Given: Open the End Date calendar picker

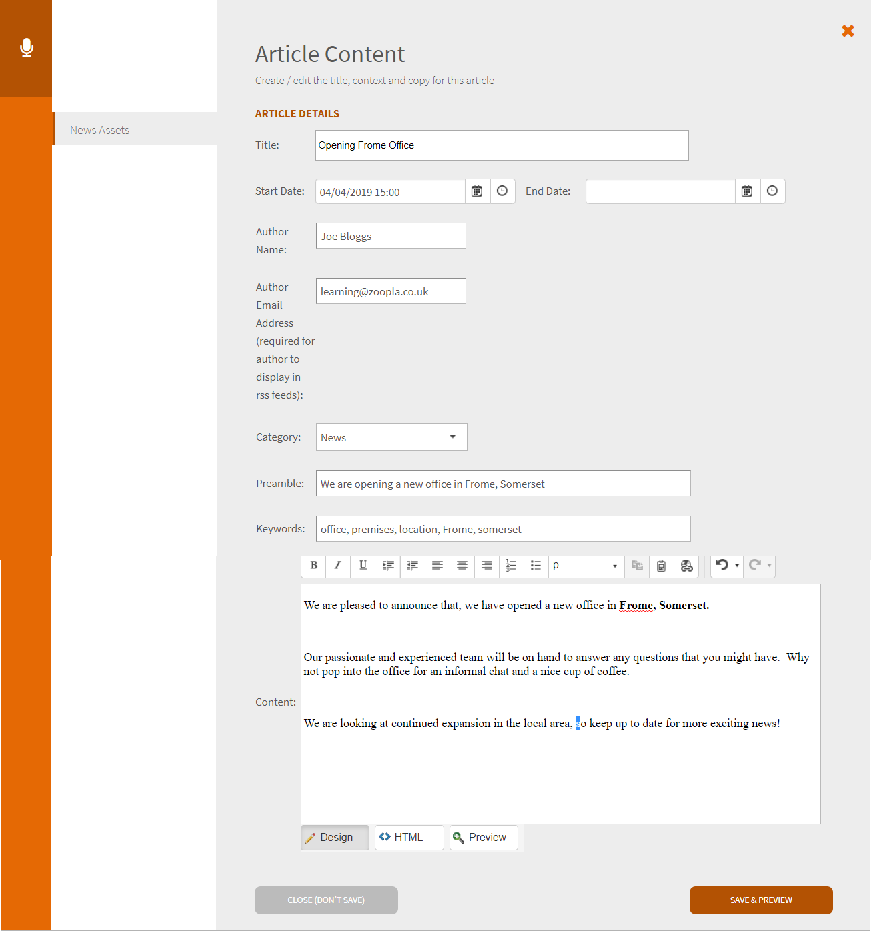Looking at the screenshot, I should point(747,191).
